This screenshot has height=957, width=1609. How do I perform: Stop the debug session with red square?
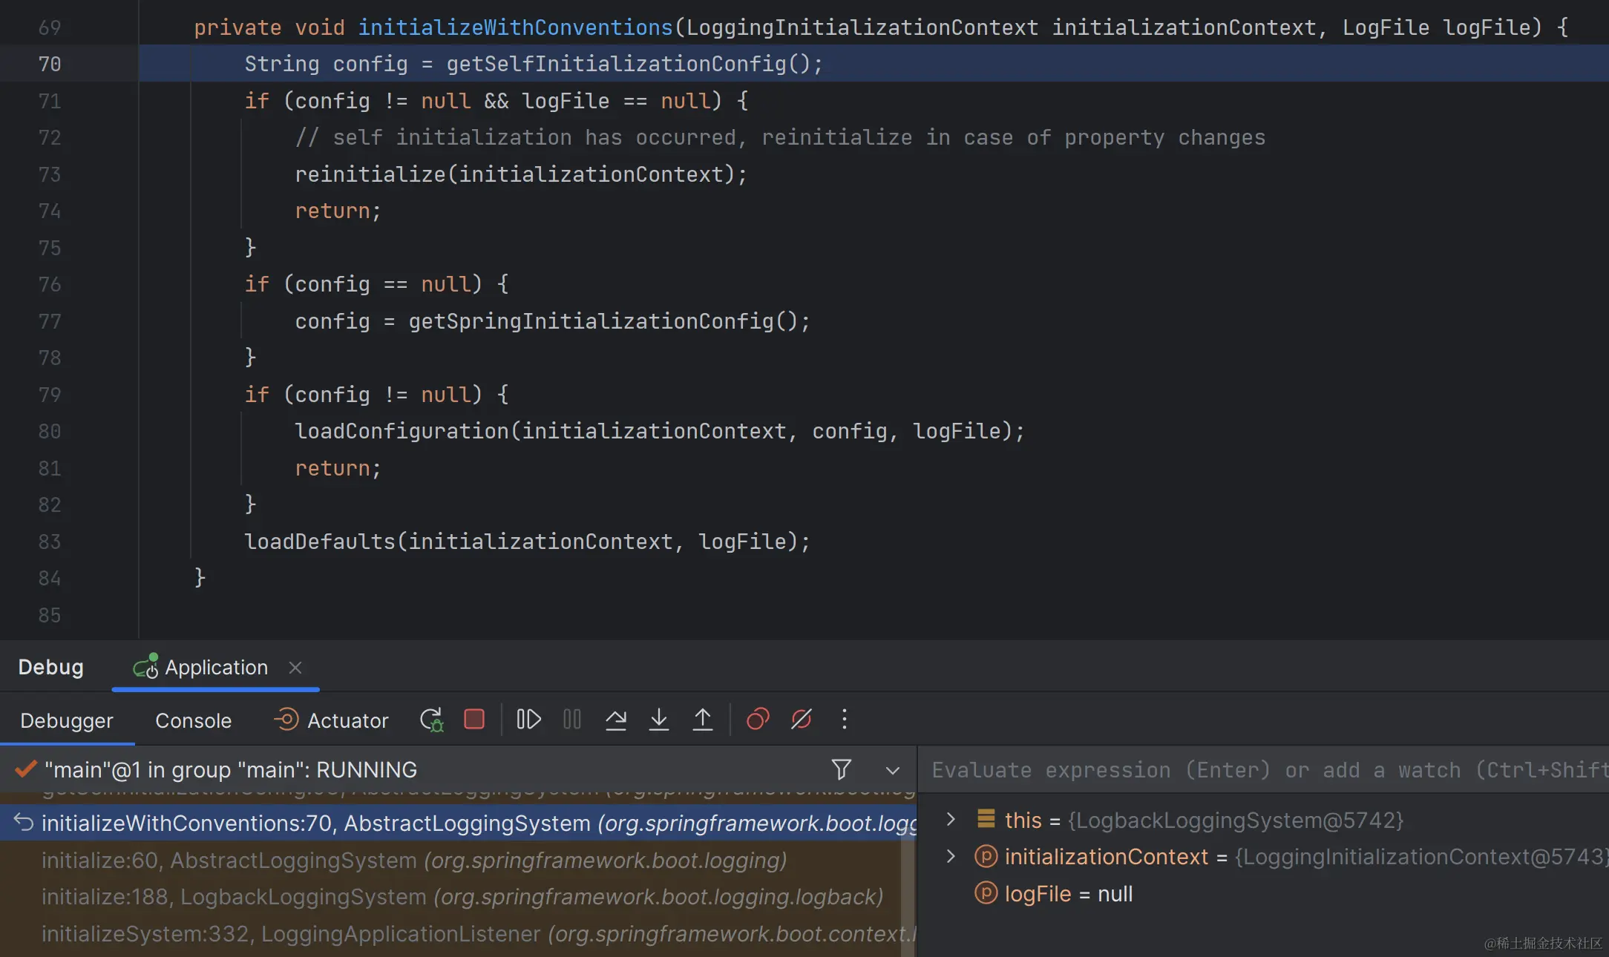click(474, 720)
